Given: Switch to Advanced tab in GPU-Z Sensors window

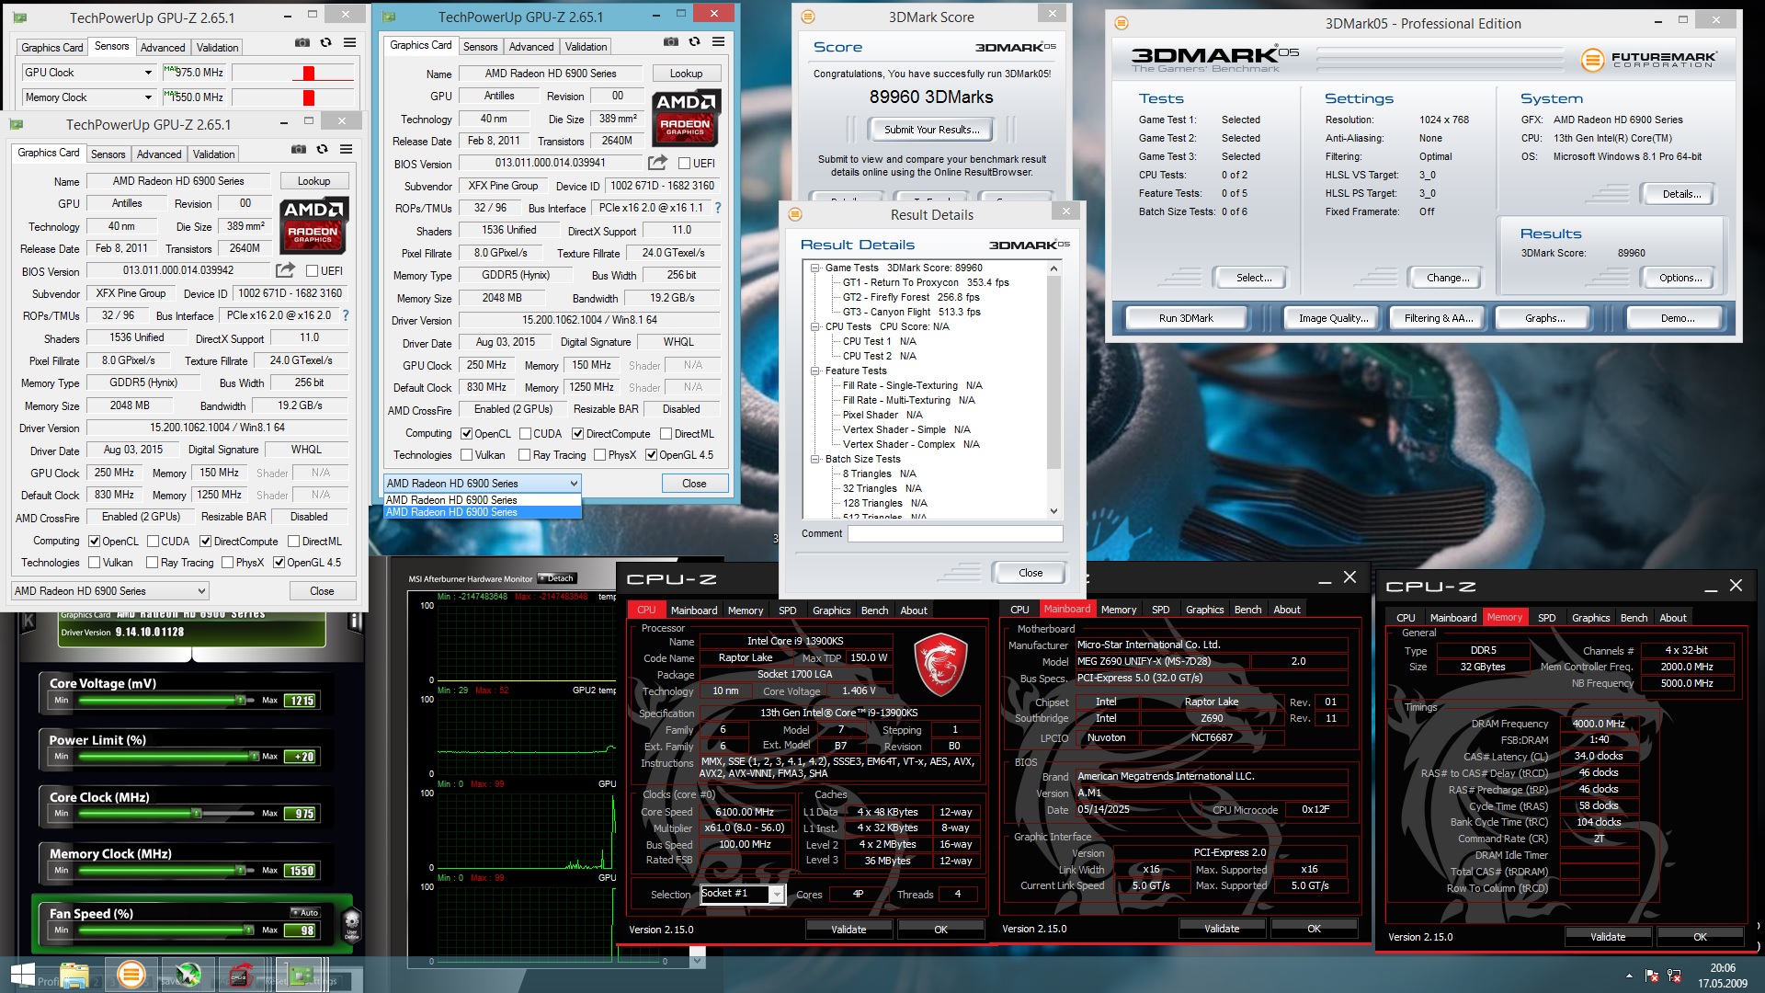Looking at the screenshot, I should (163, 48).
